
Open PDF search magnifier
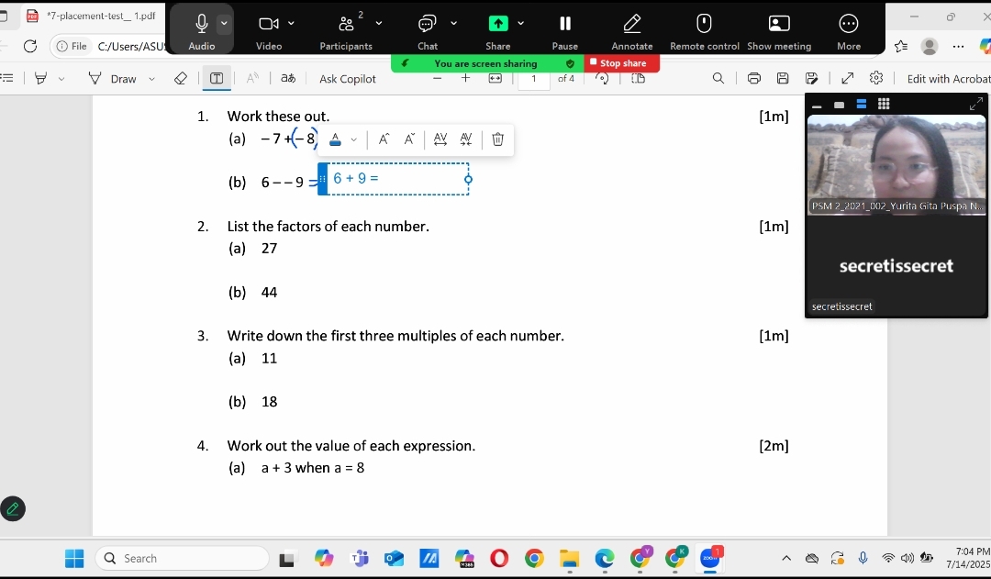pyautogui.click(x=718, y=78)
